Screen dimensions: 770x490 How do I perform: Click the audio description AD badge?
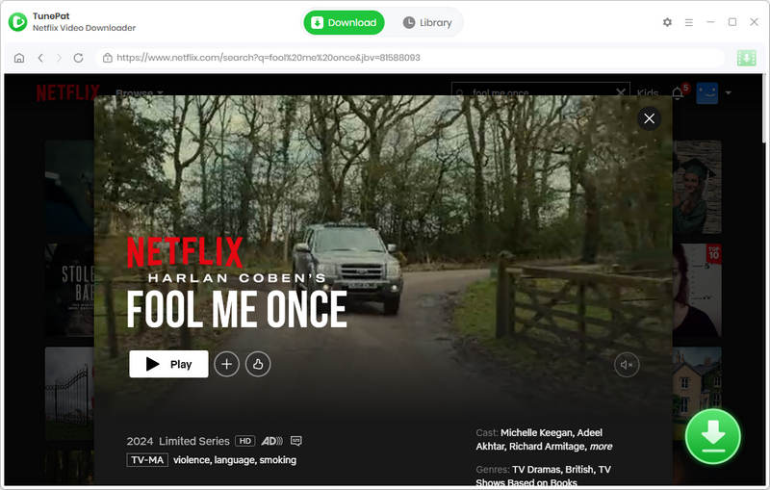pyautogui.click(x=271, y=441)
